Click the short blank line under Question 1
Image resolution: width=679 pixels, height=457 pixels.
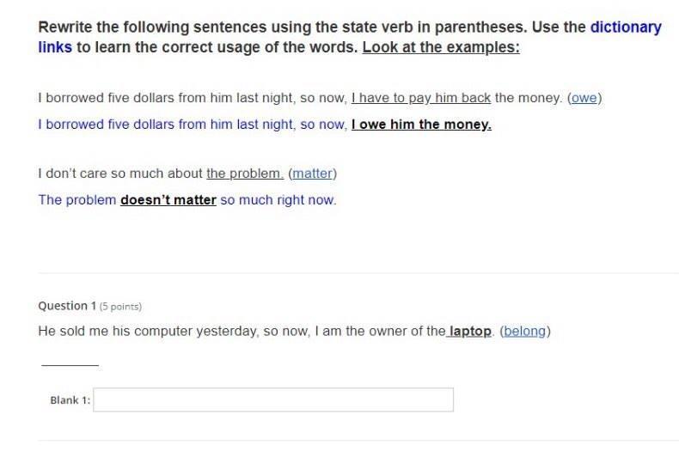coord(70,364)
